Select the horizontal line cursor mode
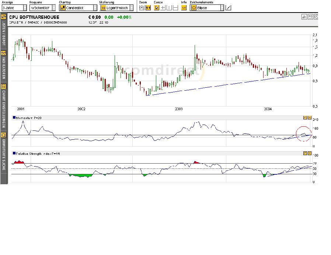The width and height of the screenshot is (331, 255). (x=175, y=8)
